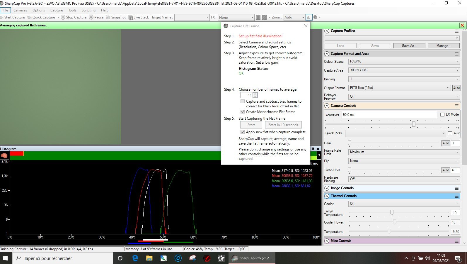The image size is (467, 264).
Task: Click the Save As... profile button
Action: click(x=409, y=46)
